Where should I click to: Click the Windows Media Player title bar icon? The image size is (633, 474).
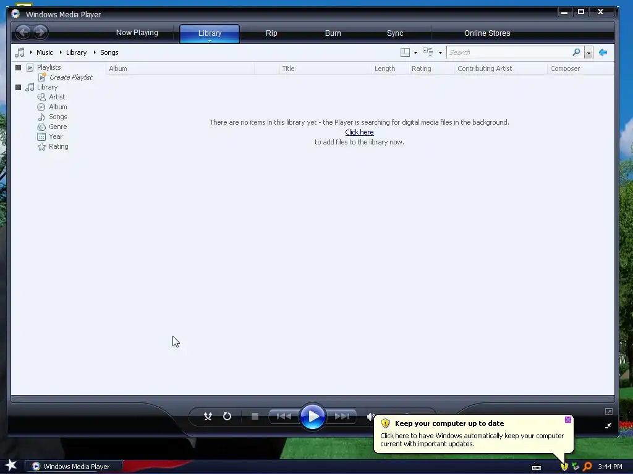point(15,14)
